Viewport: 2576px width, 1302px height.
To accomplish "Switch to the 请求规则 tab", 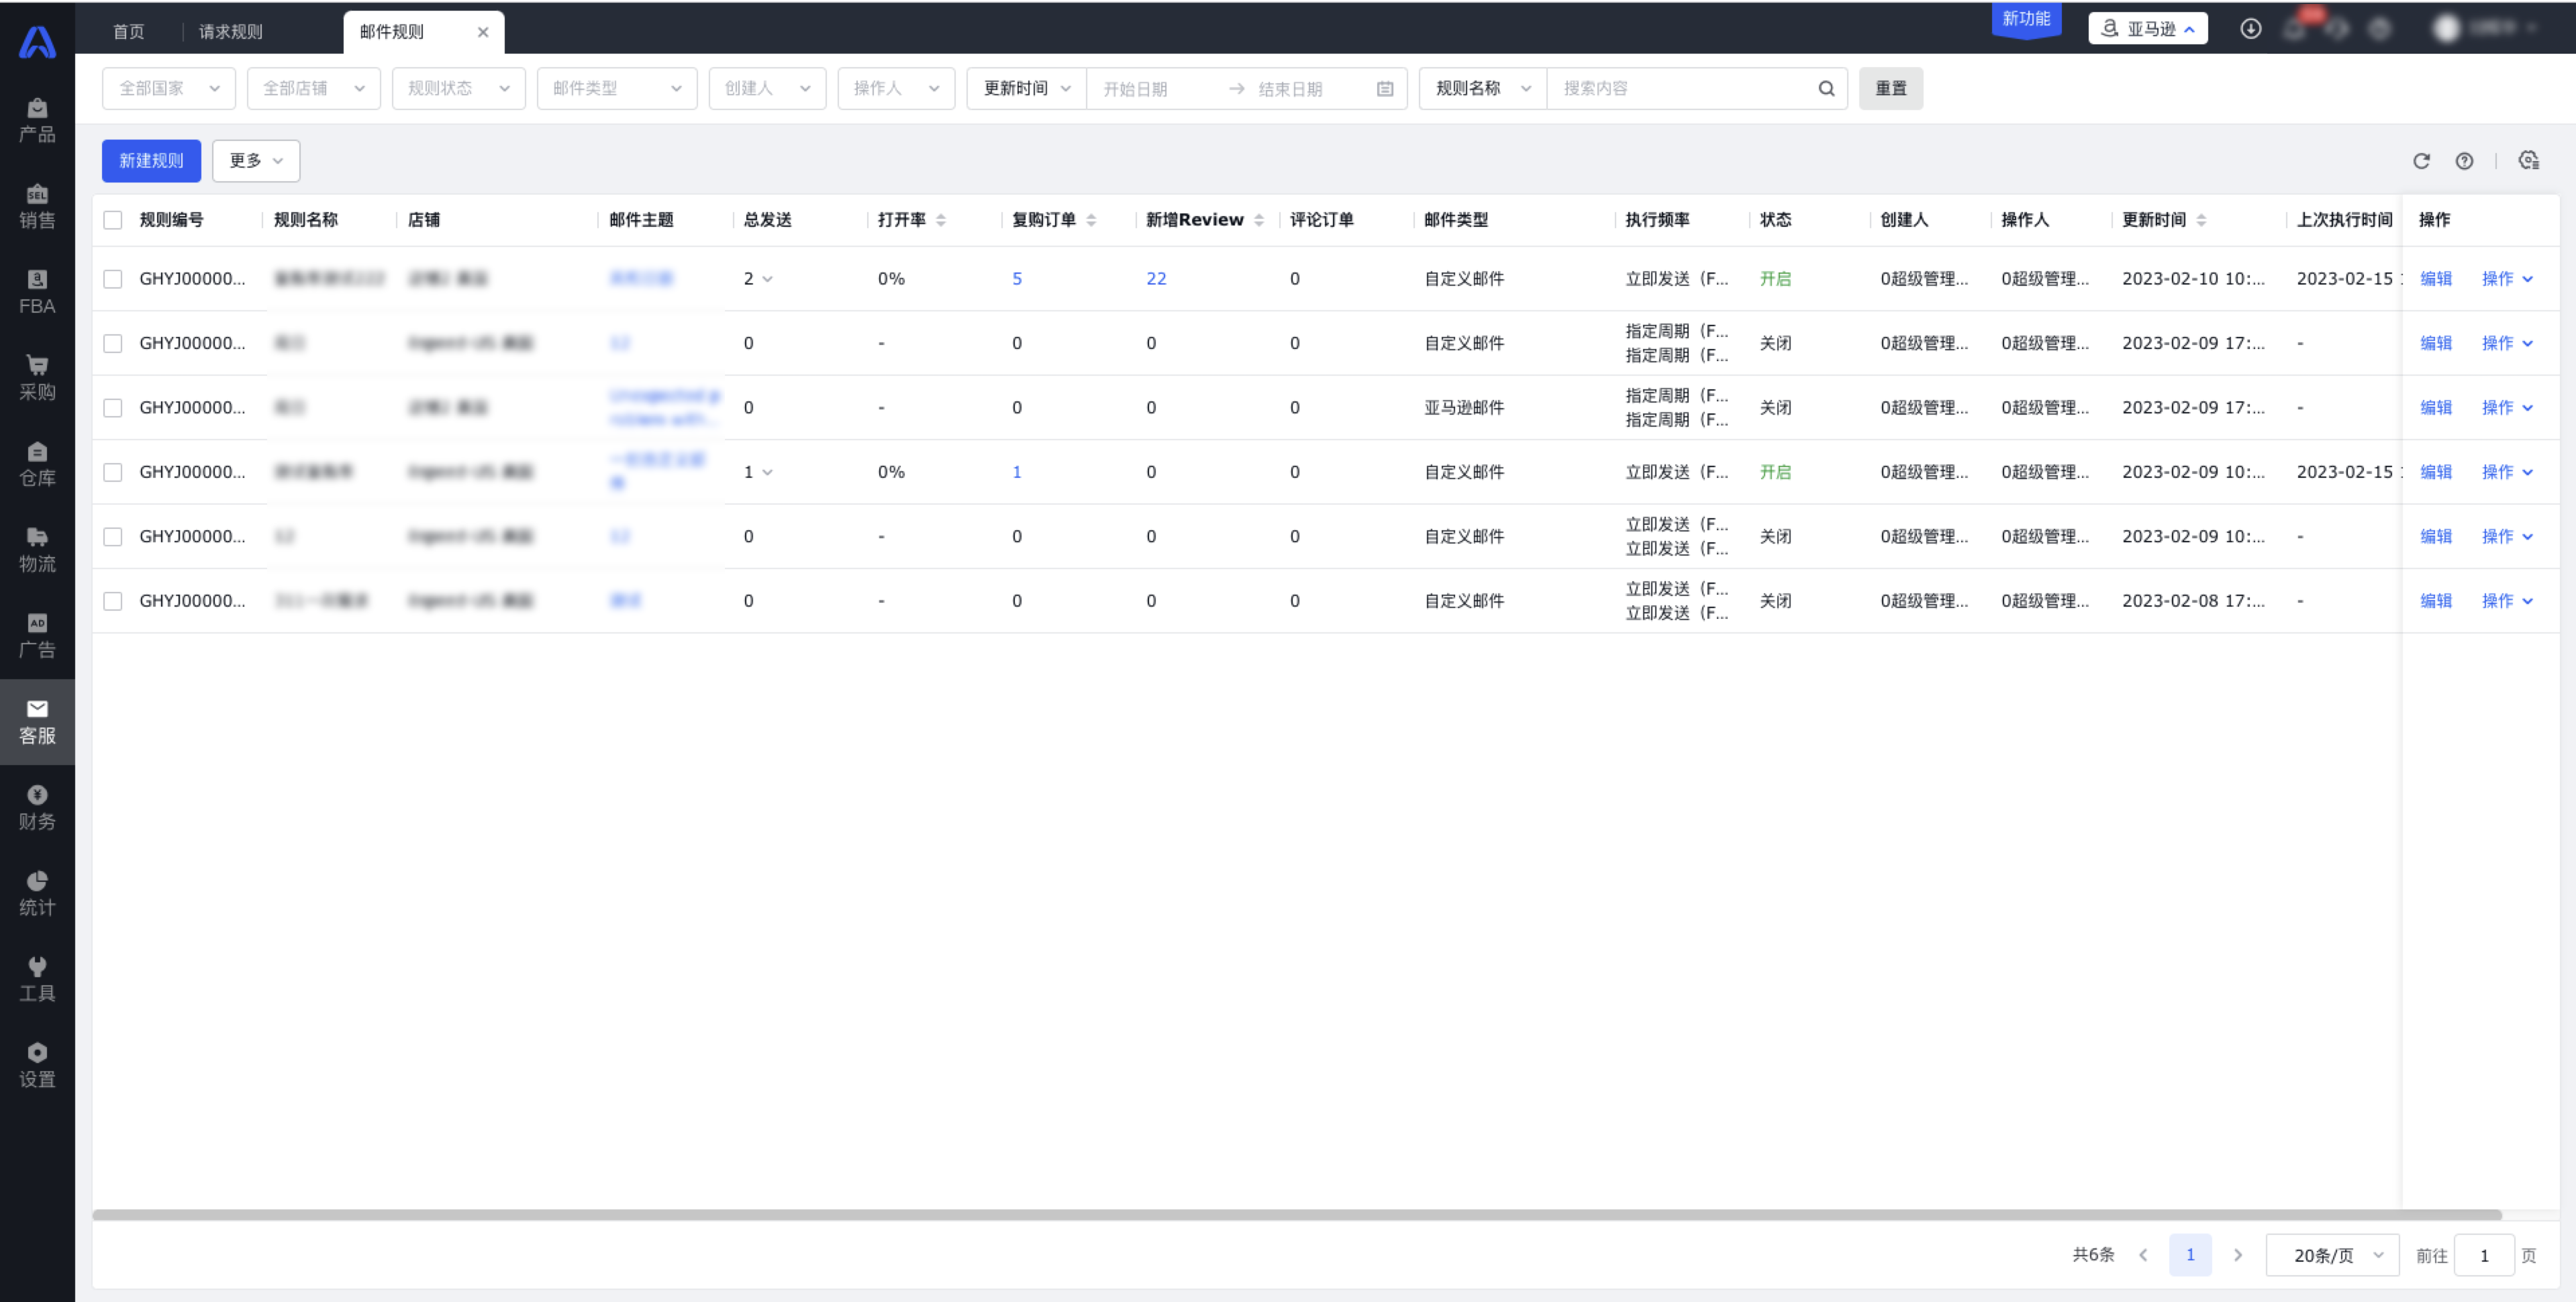I will 230,32.
